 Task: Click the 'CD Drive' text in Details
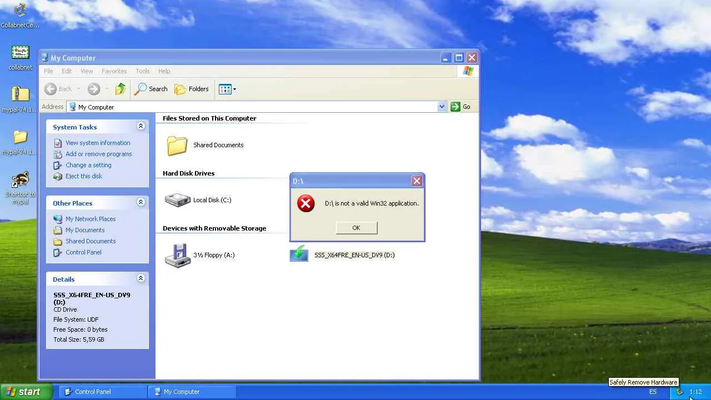click(x=65, y=309)
